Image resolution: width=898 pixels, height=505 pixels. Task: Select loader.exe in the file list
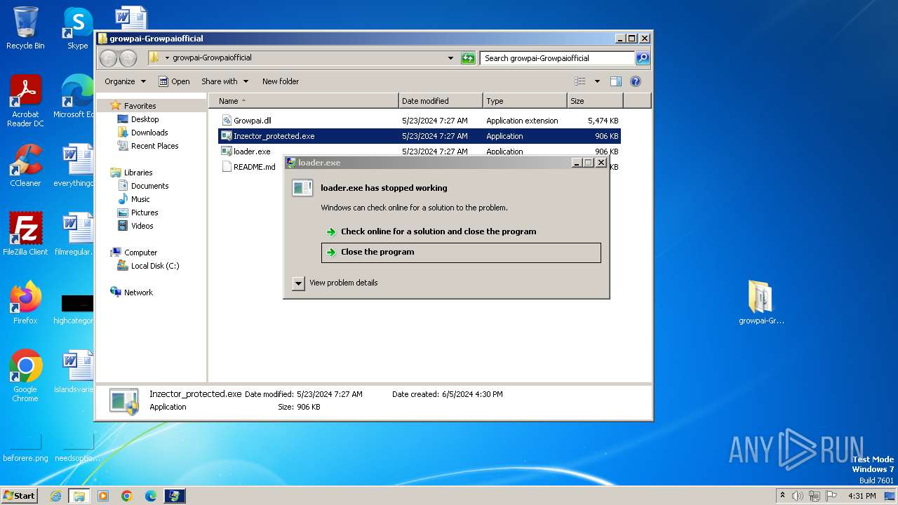252,151
